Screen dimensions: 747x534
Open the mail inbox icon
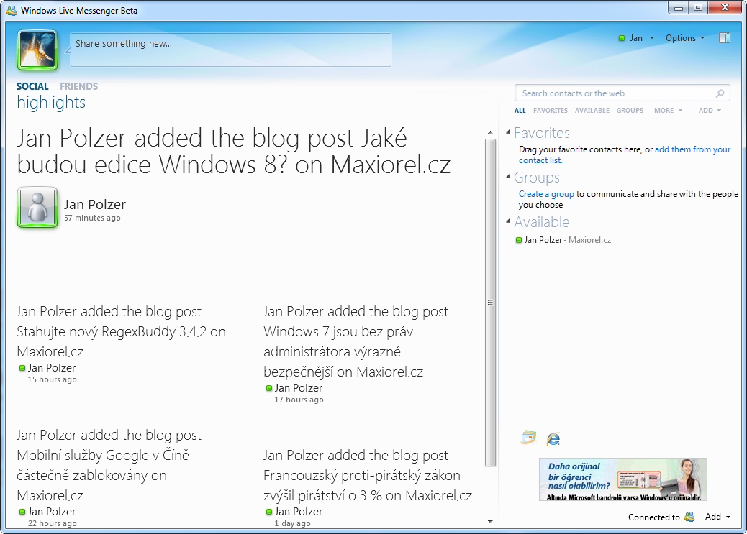click(x=528, y=438)
